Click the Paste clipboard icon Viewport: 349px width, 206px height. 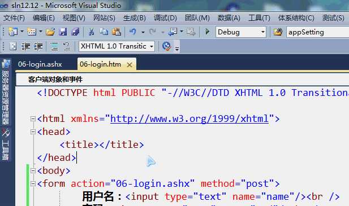(x=117, y=32)
